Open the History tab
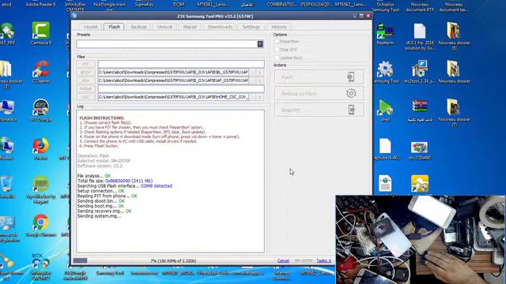This screenshot has width=506, height=284. (279, 27)
